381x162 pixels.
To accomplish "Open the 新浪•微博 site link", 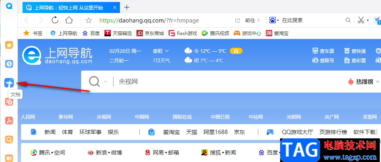I will [x=104, y=153].
